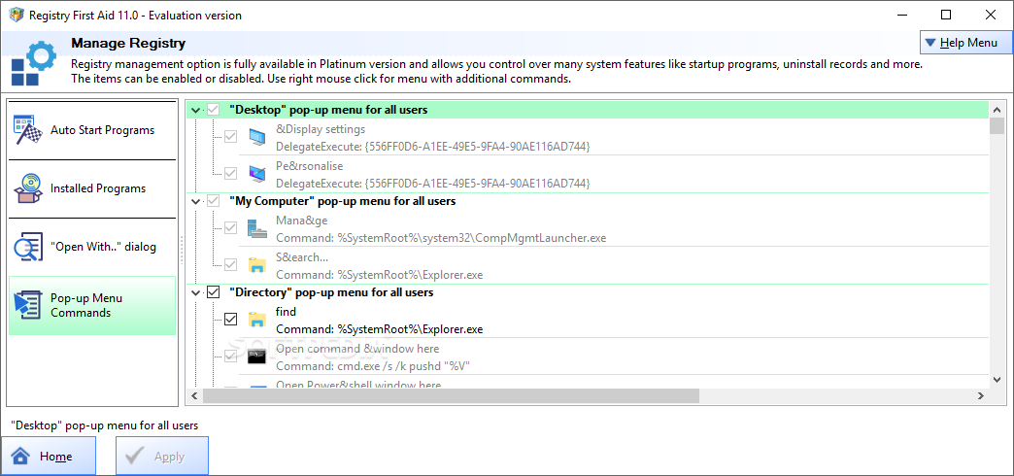
Task: Collapse the "My Computer" pop-up menu group
Action: [x=196, y=202]
